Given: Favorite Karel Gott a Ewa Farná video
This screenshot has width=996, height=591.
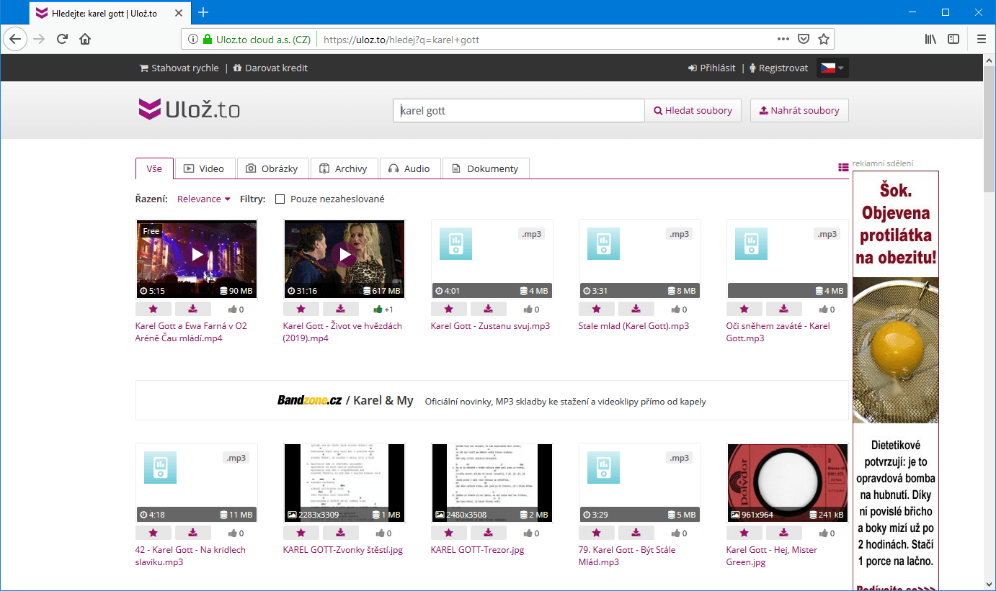Looking at the screenshot, I should [x=154, y=309].
